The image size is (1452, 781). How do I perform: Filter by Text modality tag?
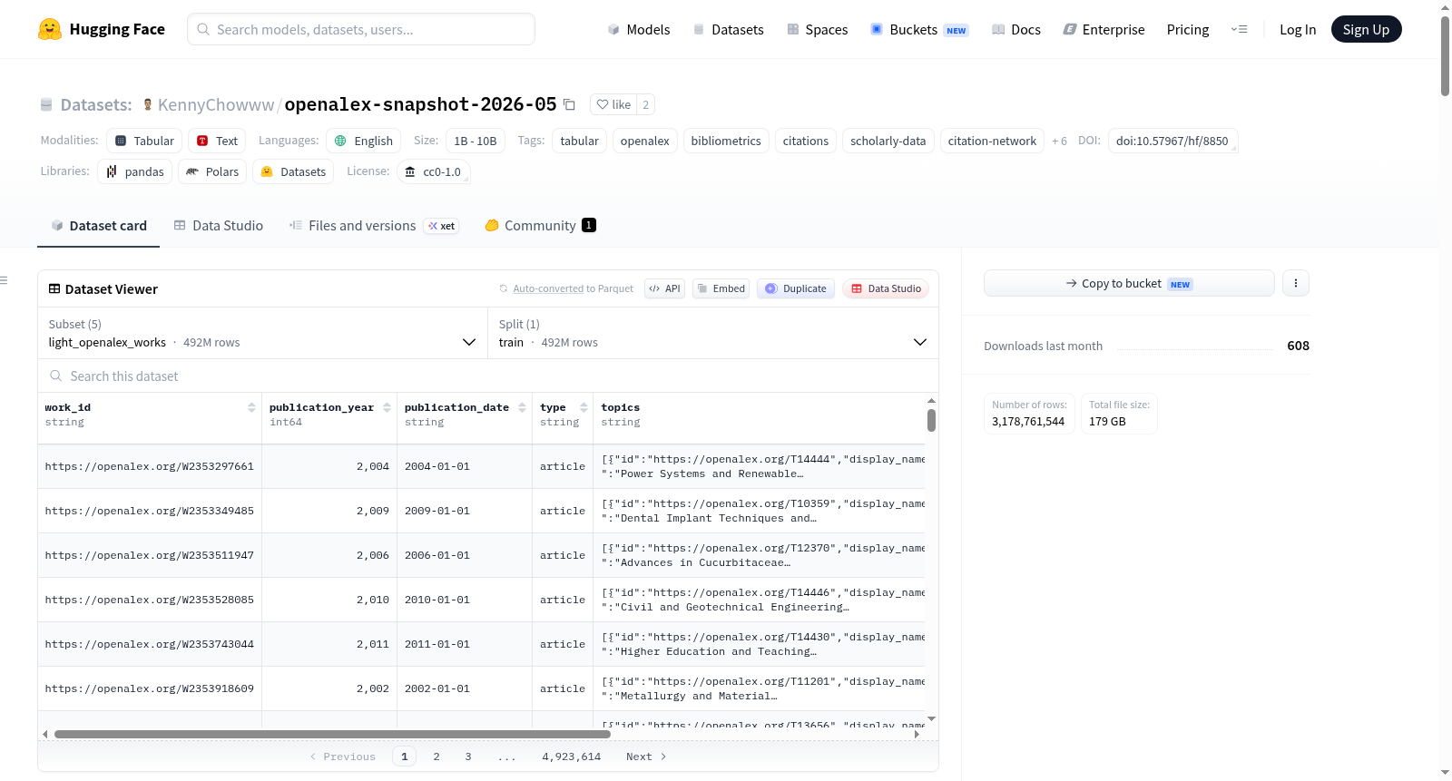point(217,141)
